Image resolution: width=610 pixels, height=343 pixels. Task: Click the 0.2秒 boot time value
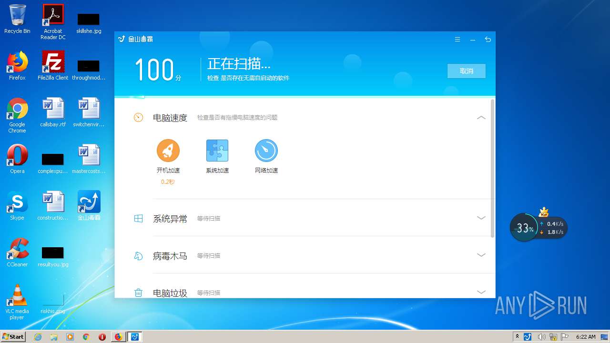[x=168, y=182]
